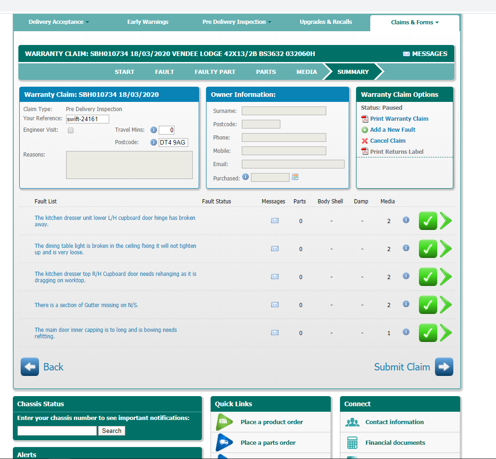The width and height of the screenshot is (496, 459).
Task: Click Print Warranty Claim link
Action: (x=399, y=118)
